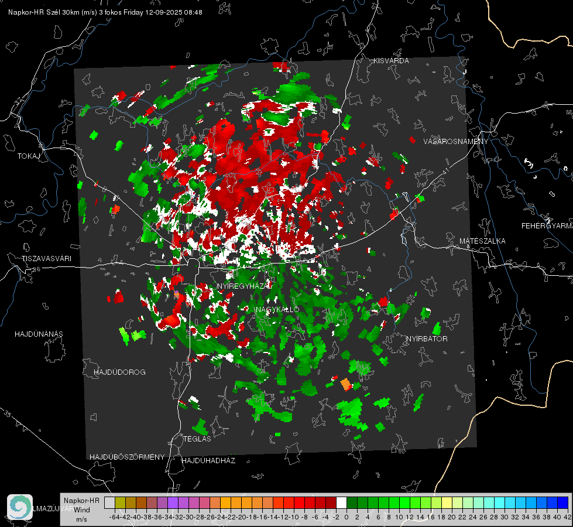Select the VÁSÁROSNAMÉNY label
The image size is (573, 527).
pyautogui.click(x=456, y=142)
